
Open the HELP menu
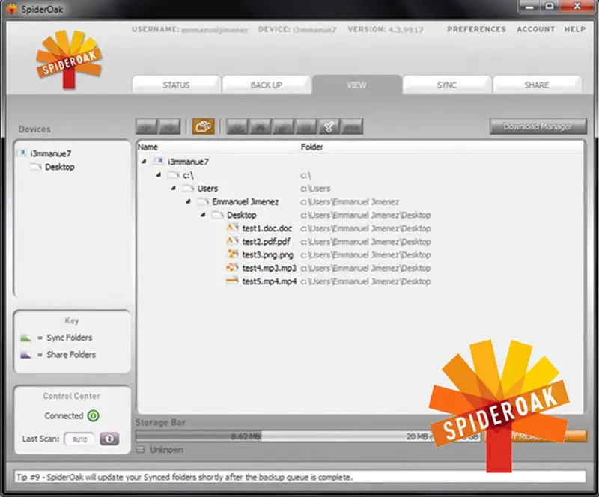click(x=575, y=29)
